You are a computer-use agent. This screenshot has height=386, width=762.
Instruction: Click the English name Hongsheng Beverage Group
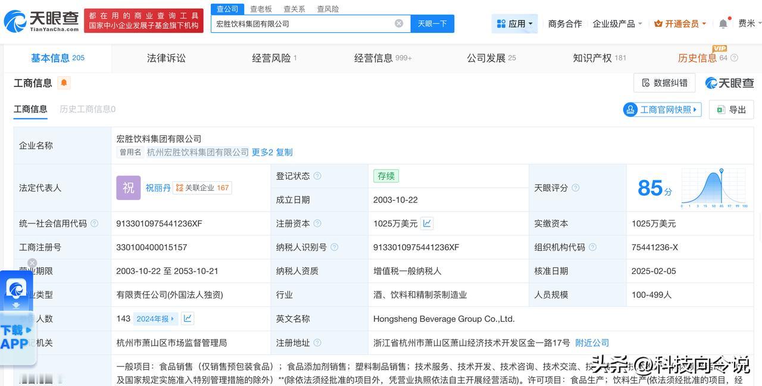click(444, 319)
